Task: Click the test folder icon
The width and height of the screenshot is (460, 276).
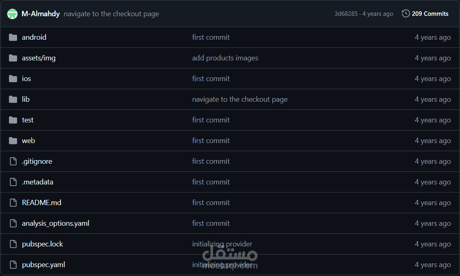Action: pyautogui.click(x=13, y=120)
